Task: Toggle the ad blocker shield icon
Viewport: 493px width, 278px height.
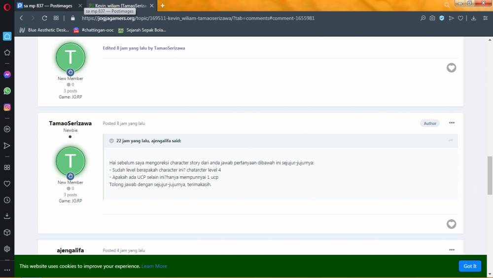Action: tap(442, 18)
